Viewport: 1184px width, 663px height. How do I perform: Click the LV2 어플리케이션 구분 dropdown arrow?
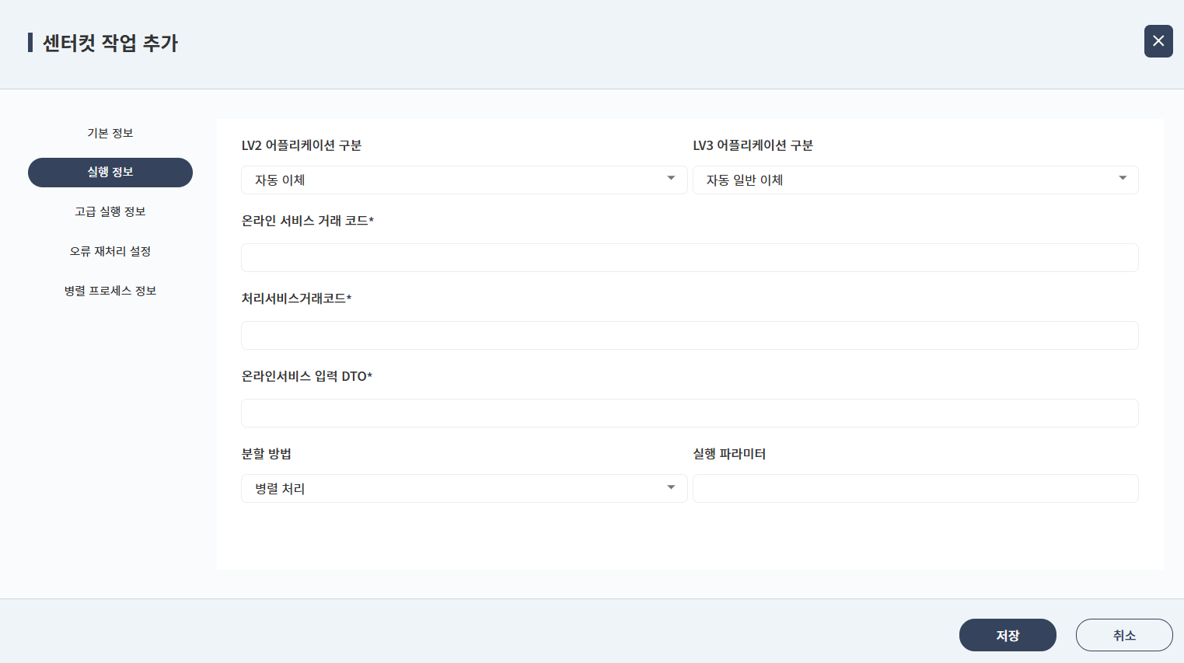click(x=670, y=179)
